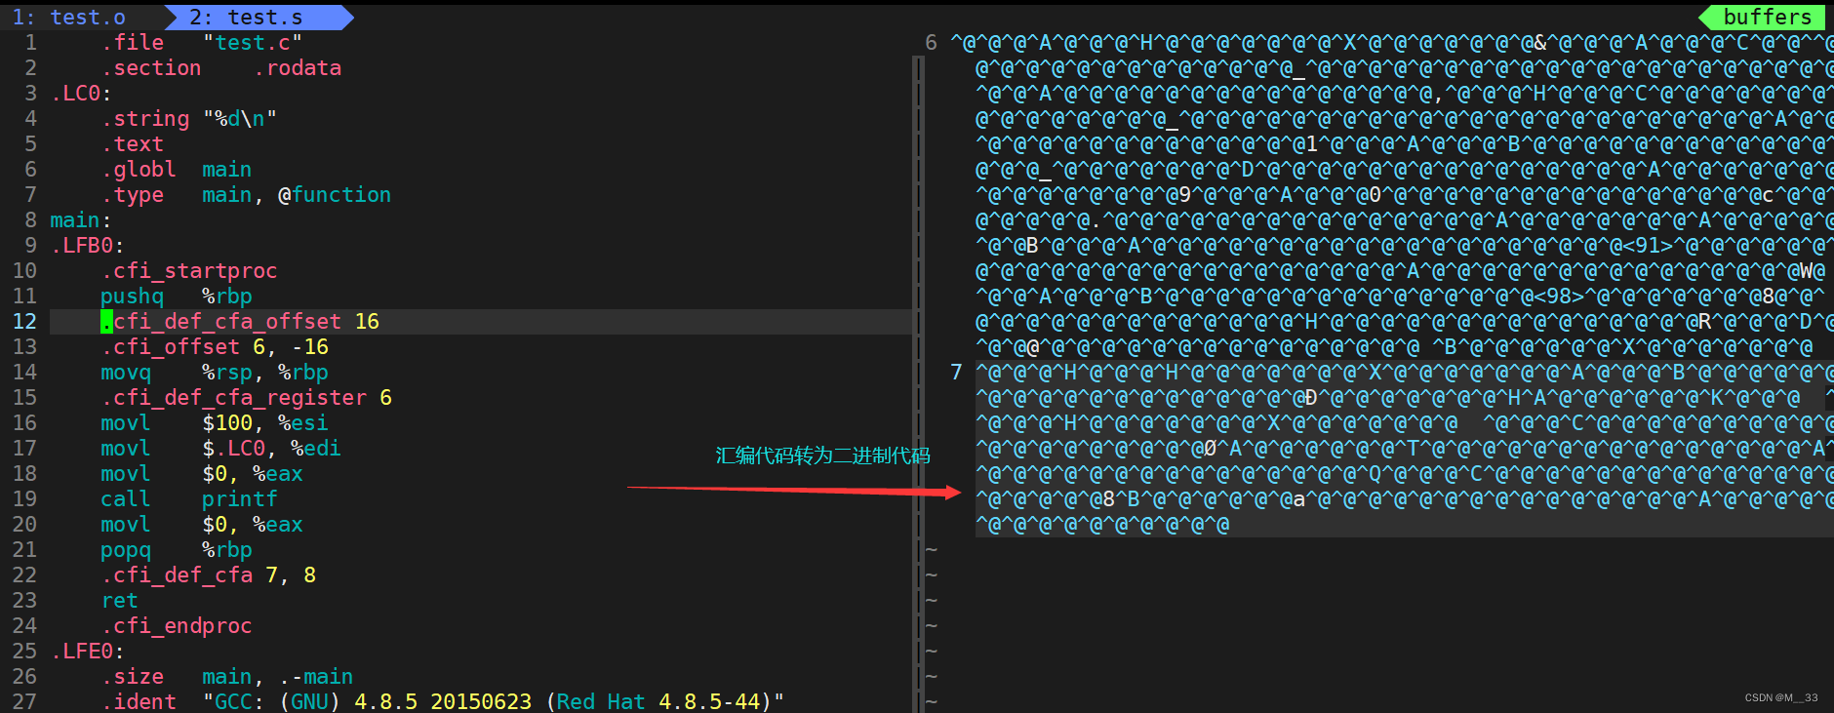
Task: Click '.size main, .-main' line
Action: point(227,677)
